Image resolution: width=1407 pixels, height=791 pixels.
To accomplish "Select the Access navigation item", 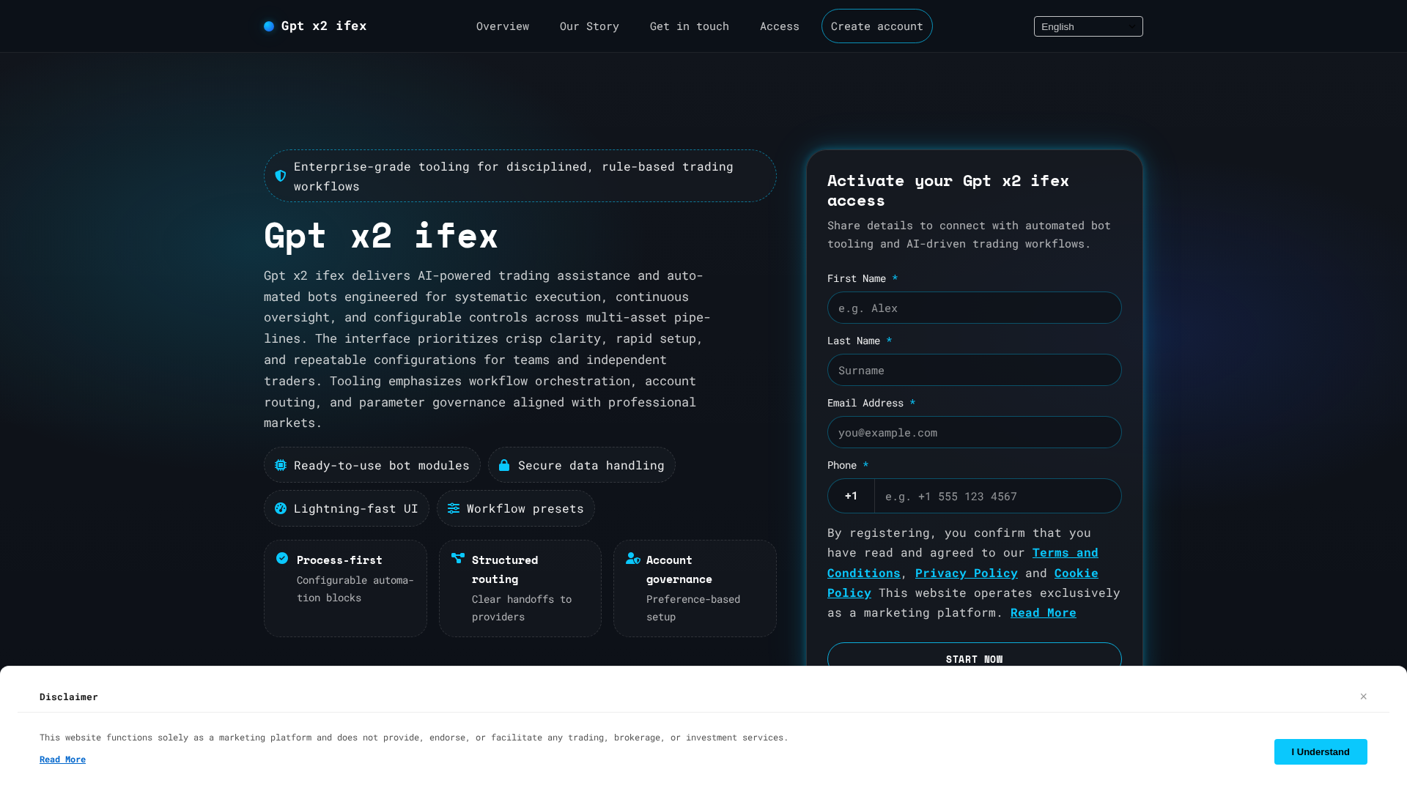I will coord(780,26).
